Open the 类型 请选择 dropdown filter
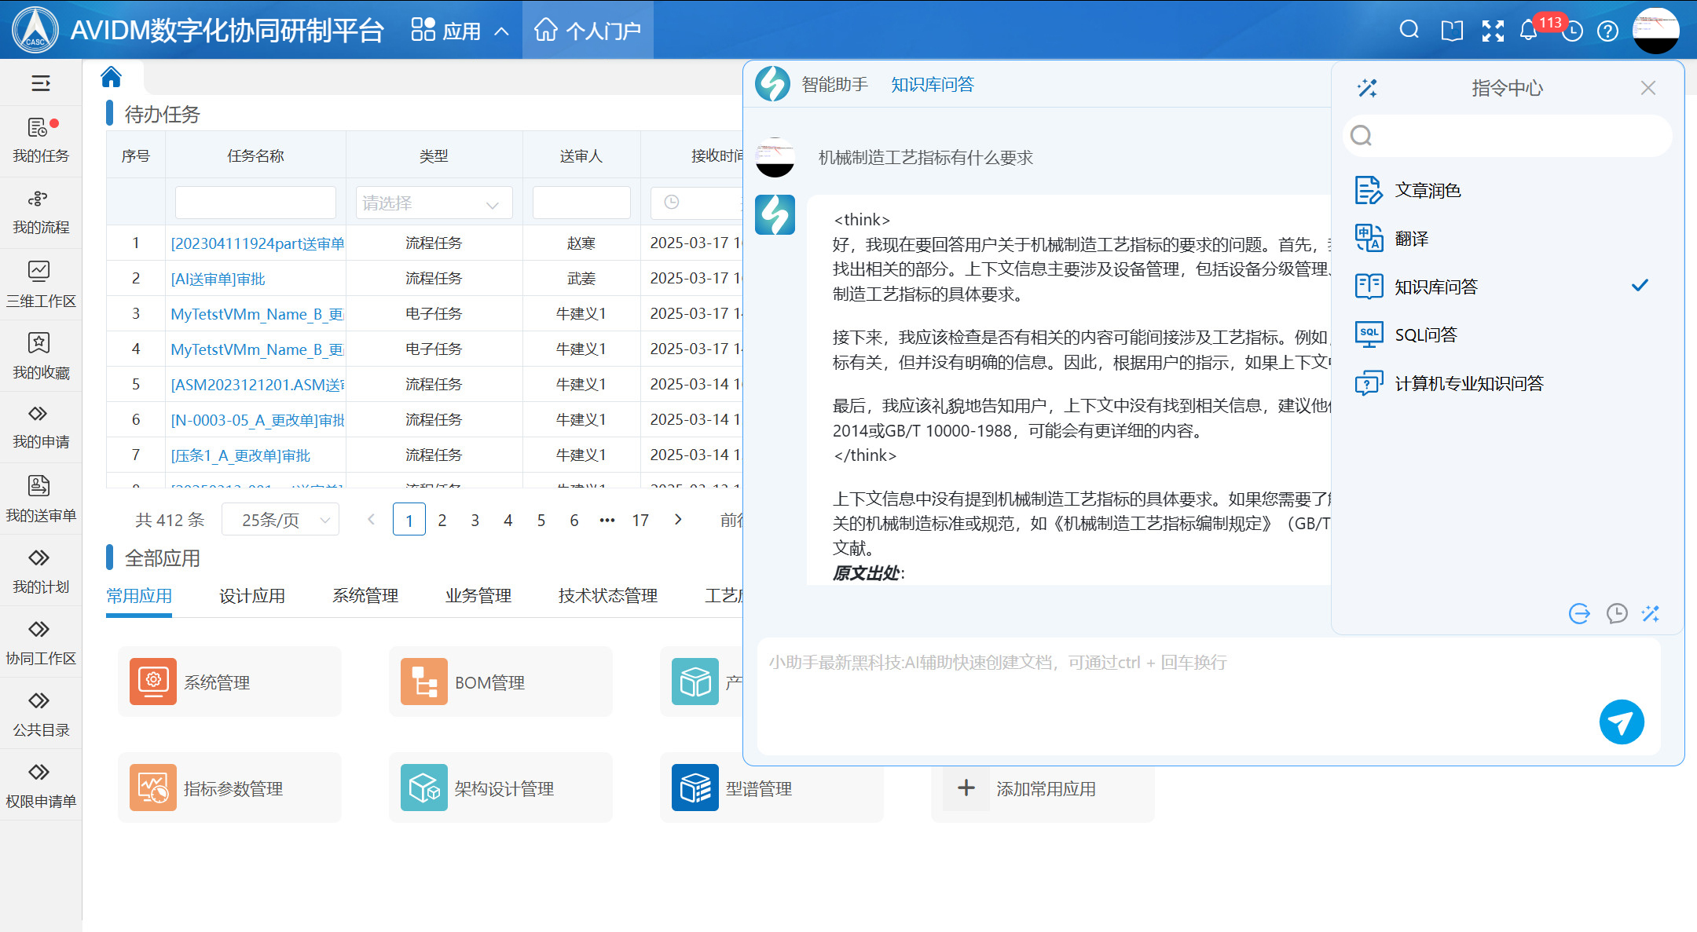The image size is (1697, 932). point(433,203)
